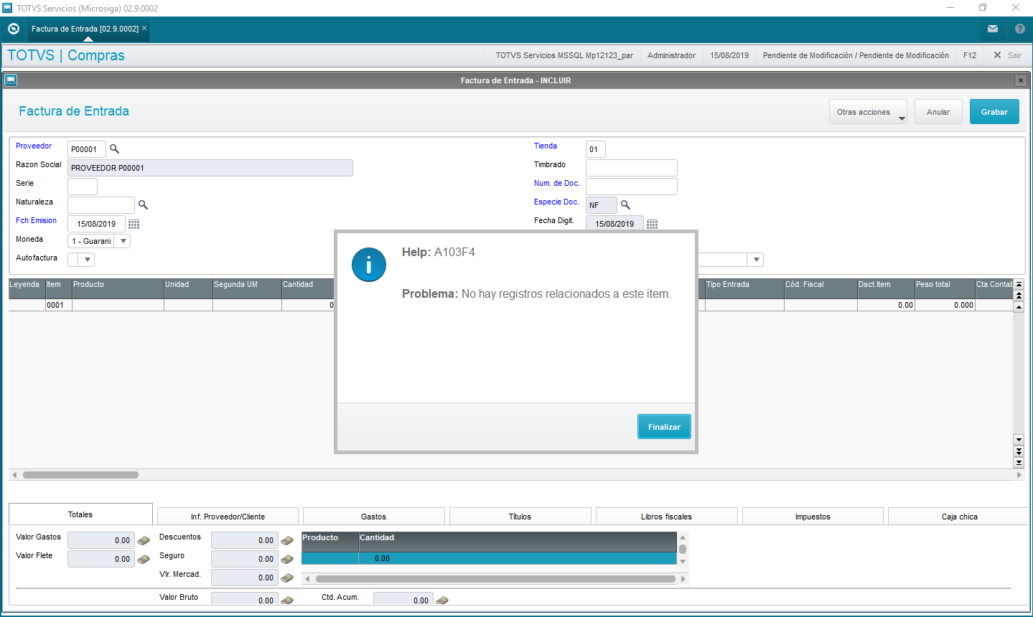Screen dimensions: 1033x617
Task: Click the Serie input field
Action: (83, 187)
